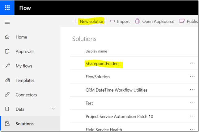Open Templates in sidebar
Viewport: 199px width, 132px height.
tap(25, 80)
